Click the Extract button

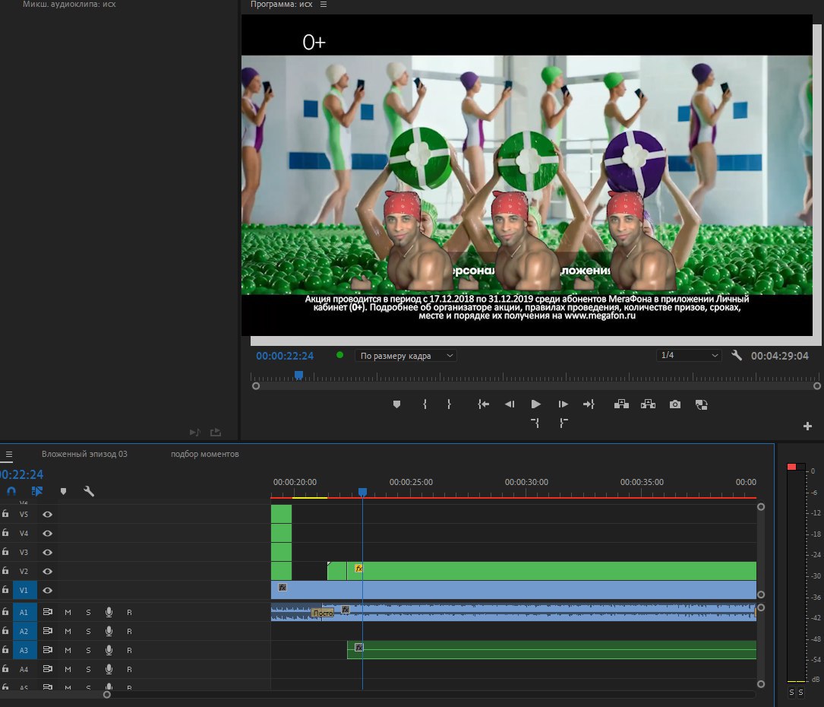(x=648, y=404)
